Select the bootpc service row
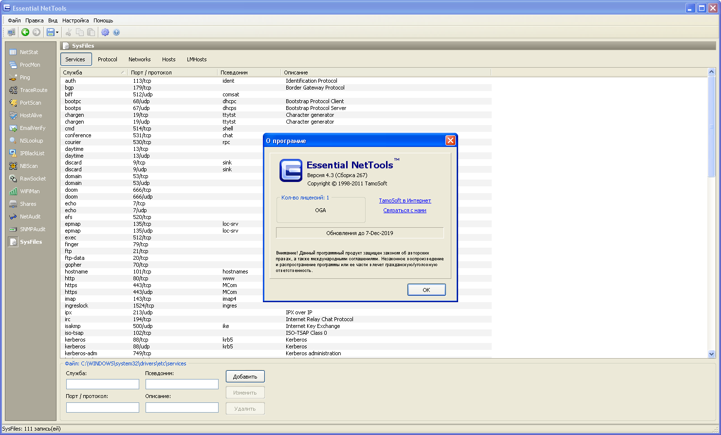 (x=276, y=101)
